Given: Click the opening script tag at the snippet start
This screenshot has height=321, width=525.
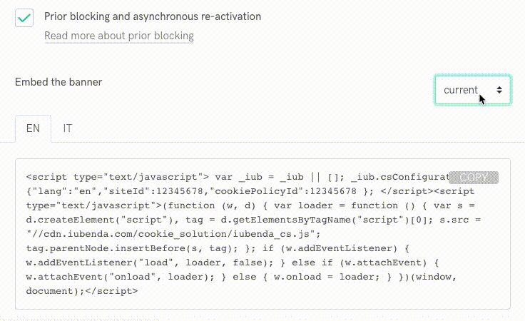Looking at the screenshot, I should [117, 177].
